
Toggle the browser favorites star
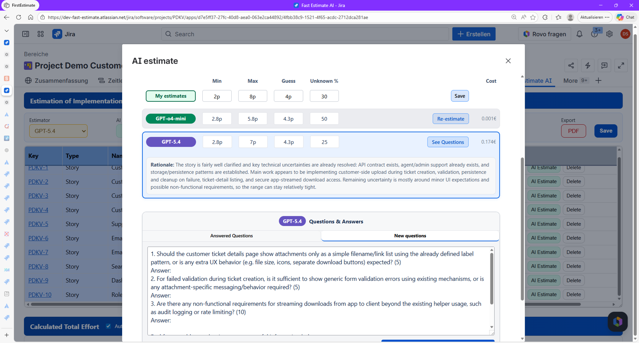(x=533, y=17)
